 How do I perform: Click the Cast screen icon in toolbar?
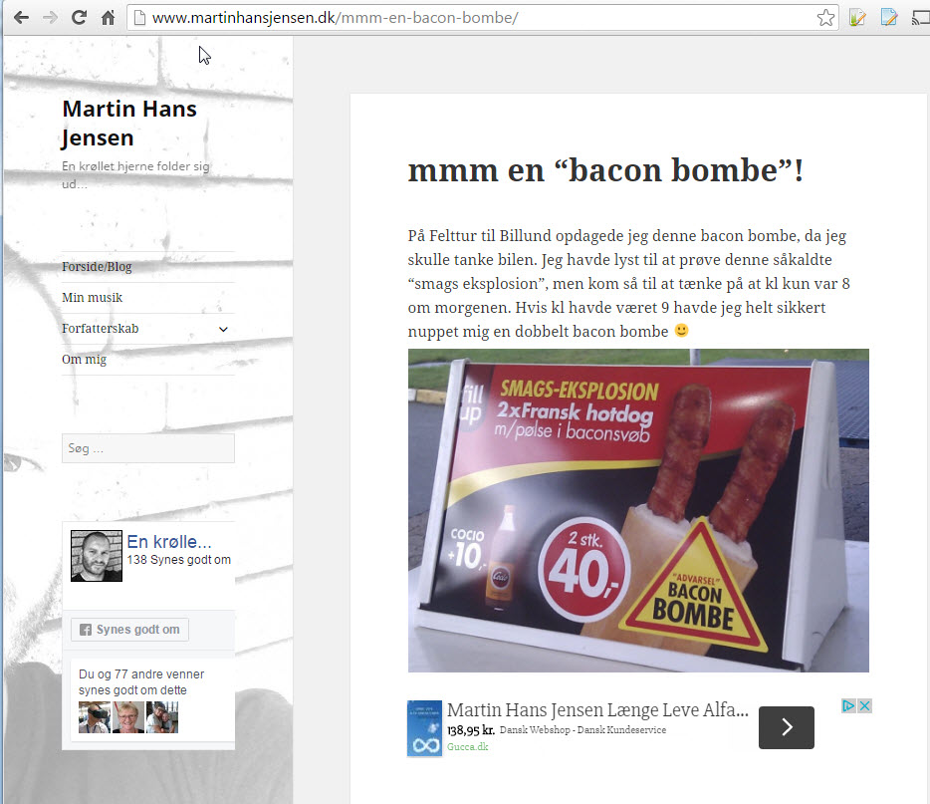pos(920,18)
